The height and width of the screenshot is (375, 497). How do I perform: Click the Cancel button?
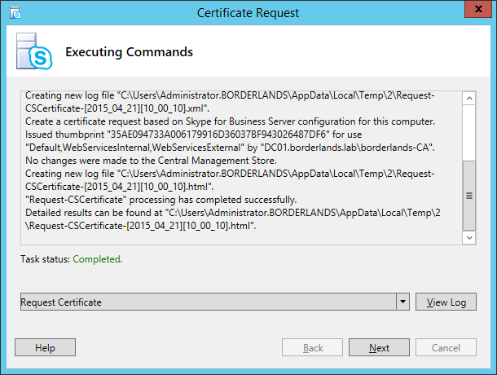[x=446, y=347]
